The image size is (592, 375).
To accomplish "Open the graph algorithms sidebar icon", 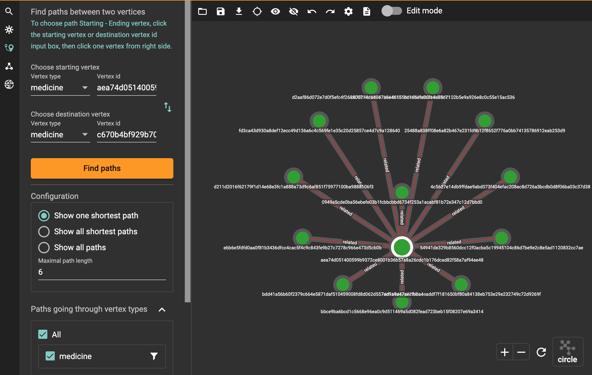I will pyautogui.click(x=9, y=66).
